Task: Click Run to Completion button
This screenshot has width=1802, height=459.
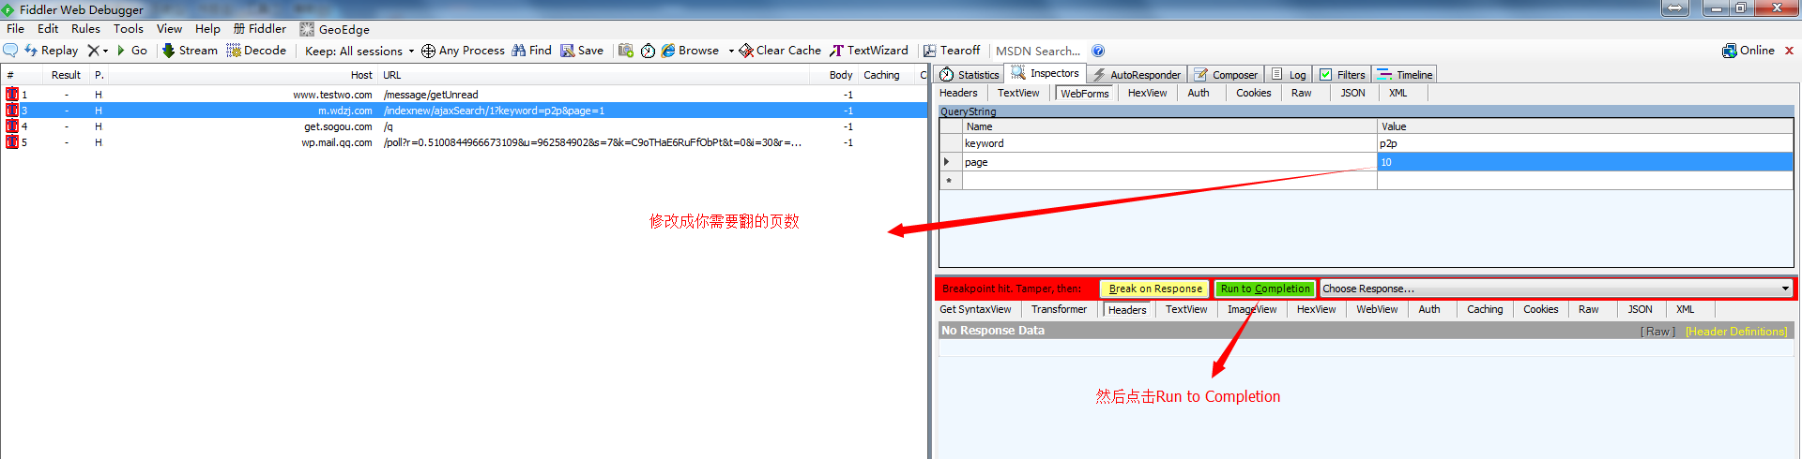Action: tap(1265, 289)
